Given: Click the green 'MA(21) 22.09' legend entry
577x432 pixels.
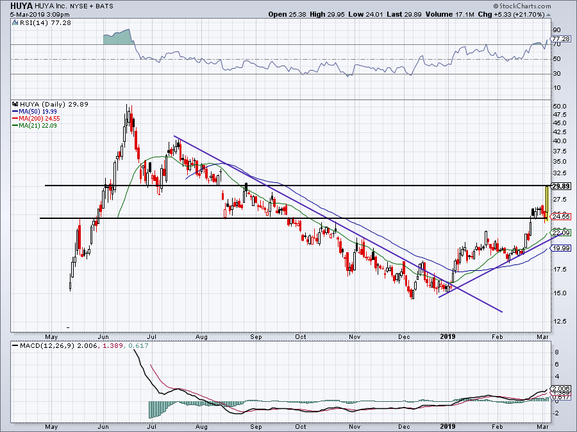Looking at the screenshot, I should (x=35, y=126).
